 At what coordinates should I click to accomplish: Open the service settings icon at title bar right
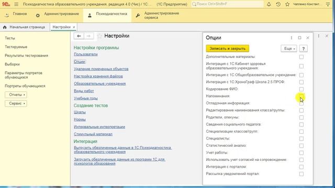(328, 4)
